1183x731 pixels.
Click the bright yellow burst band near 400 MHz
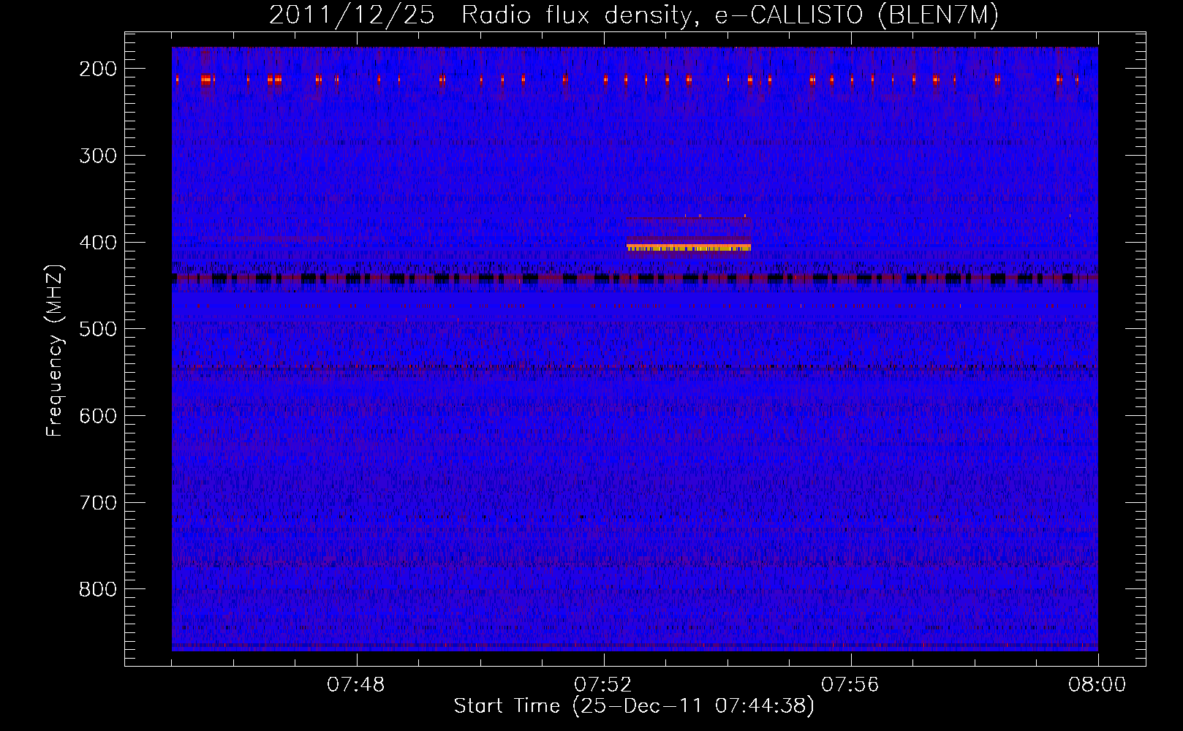point(689,247)
